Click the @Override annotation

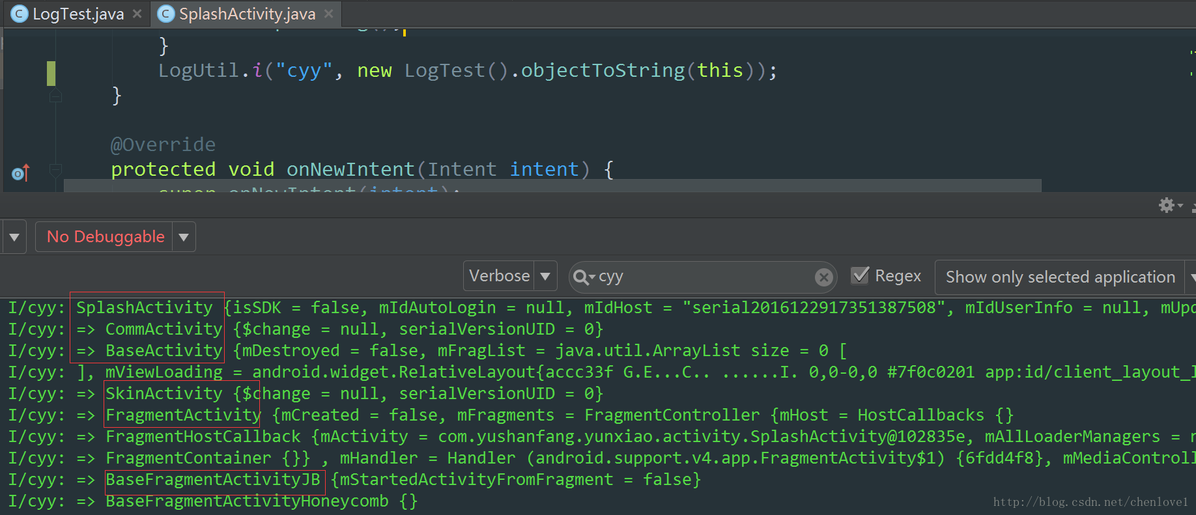(163, 145)
